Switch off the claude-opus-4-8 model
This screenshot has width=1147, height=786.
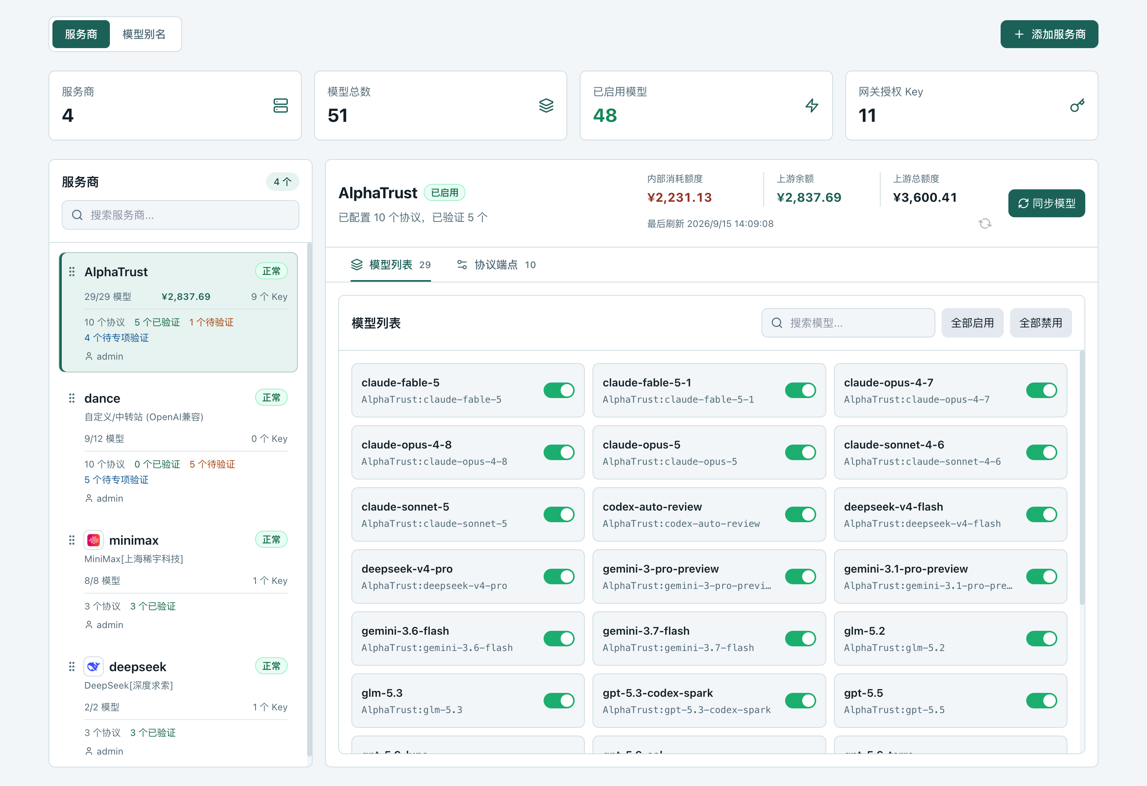click(x=559, y=453)
